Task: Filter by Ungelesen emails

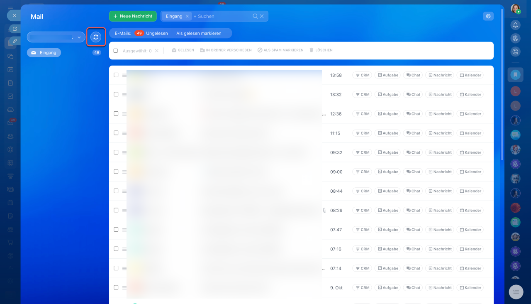Action: coord(157,33)
